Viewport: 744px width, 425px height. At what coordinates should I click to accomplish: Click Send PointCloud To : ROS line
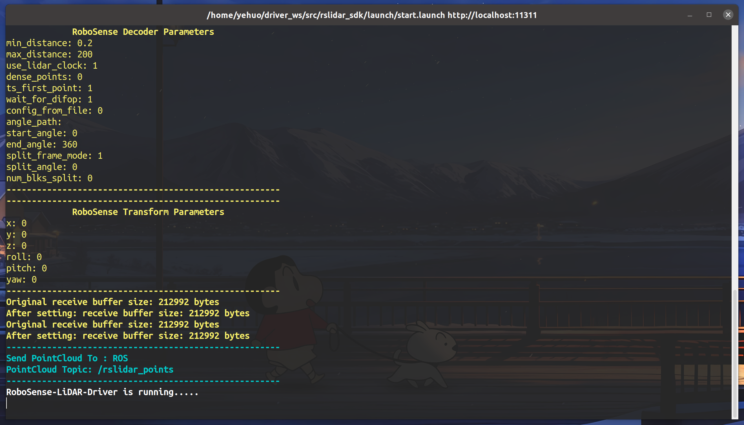[x=67, y=358]
